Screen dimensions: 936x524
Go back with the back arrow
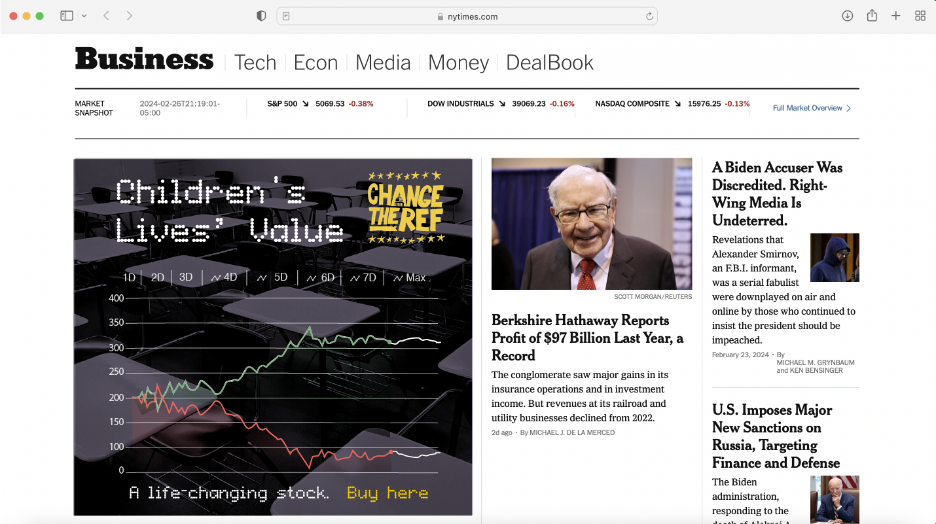point(106,16)
